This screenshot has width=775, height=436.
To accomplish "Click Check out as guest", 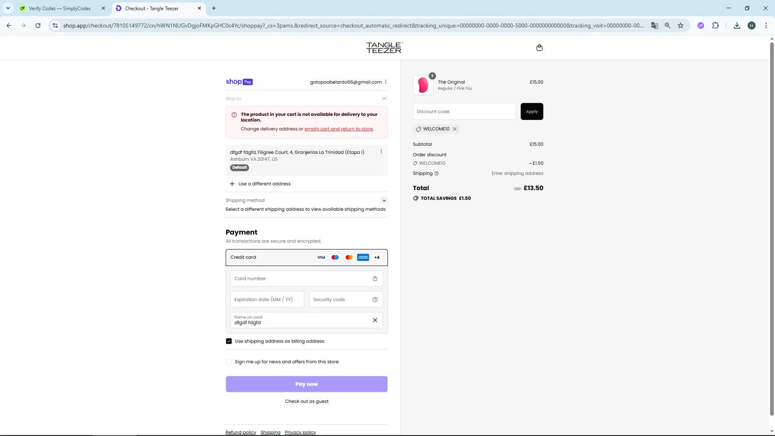I will point(306,401).
